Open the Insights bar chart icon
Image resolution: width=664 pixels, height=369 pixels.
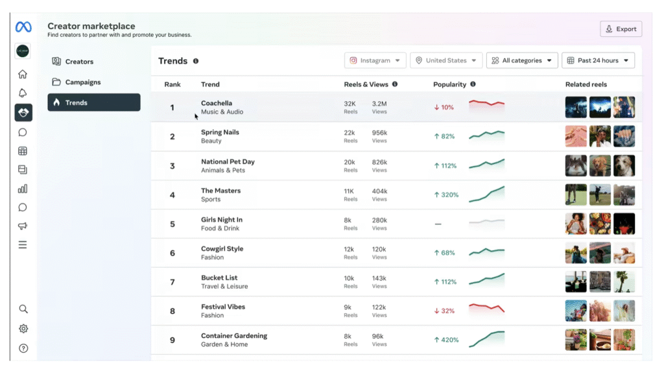tap(23, 189)
